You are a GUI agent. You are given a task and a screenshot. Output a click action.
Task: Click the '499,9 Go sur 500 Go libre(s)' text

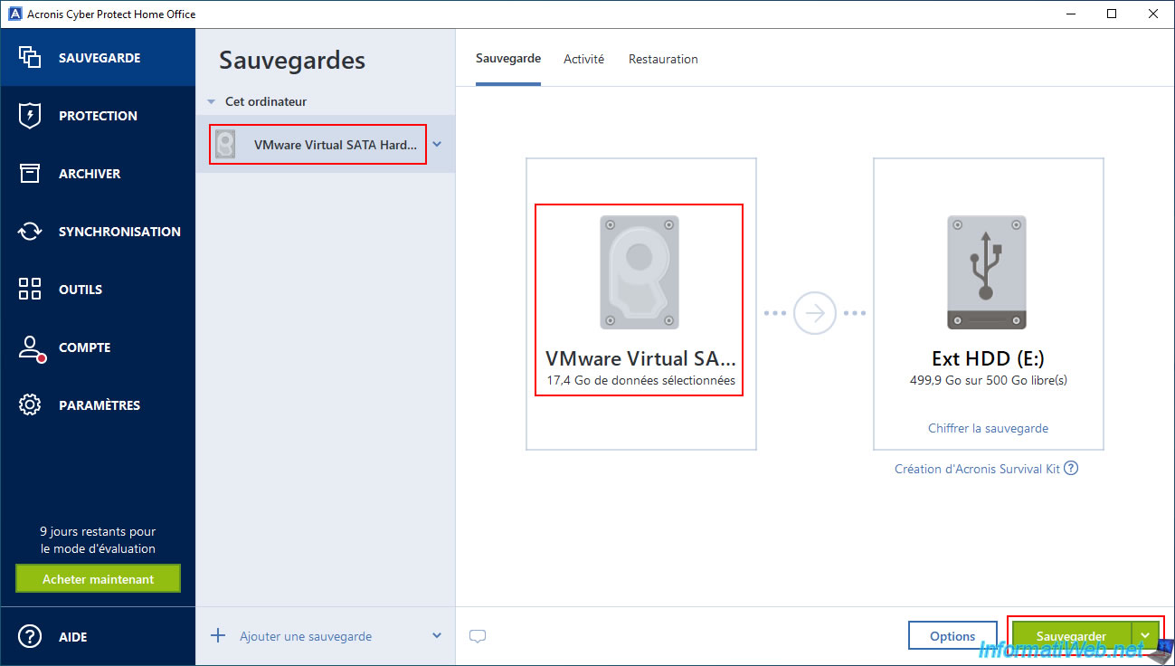(x=988, y=380)
